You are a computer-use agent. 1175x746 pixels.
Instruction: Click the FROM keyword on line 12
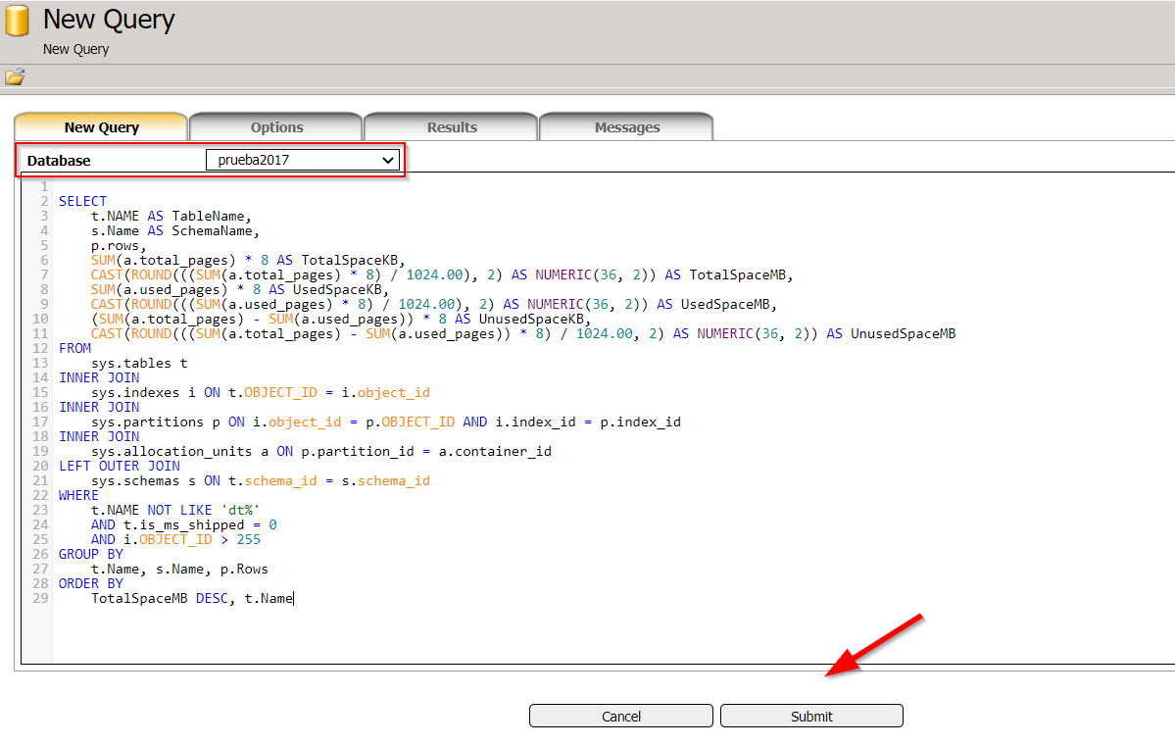point(74,348)
